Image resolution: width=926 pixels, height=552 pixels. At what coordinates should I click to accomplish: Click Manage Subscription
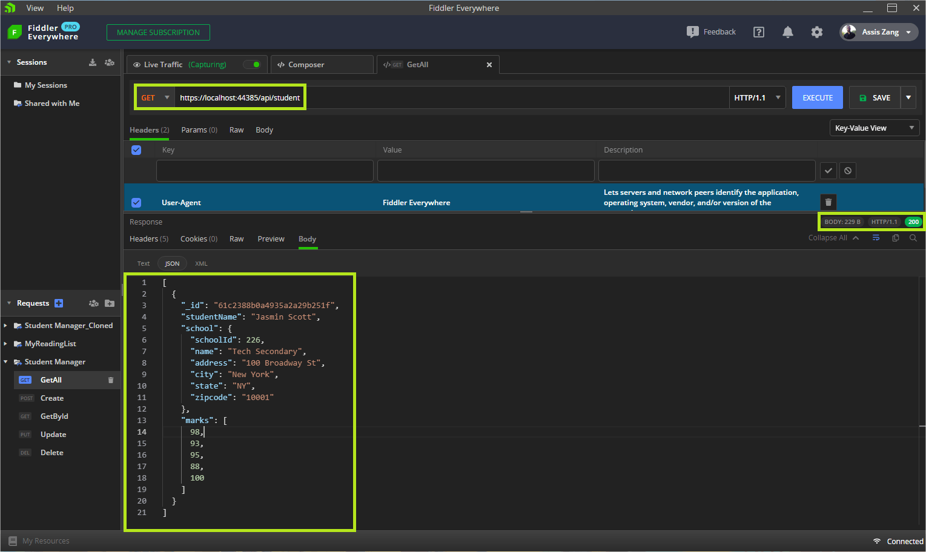158,33
